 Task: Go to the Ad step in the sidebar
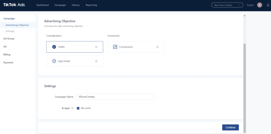(x=5, y=46)
